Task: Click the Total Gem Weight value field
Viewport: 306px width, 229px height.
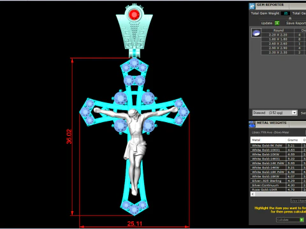Action: pos(286,13)
